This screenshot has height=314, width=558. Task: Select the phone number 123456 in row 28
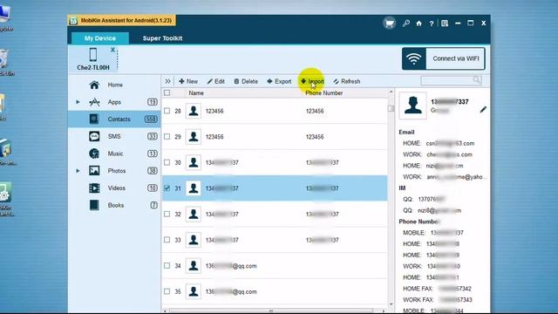click(315, 111)
